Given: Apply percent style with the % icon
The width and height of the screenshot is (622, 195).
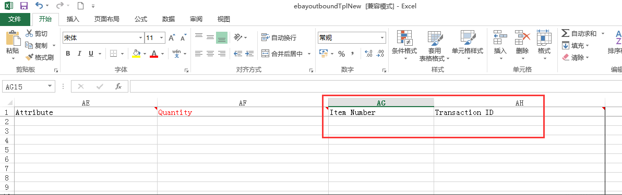Looking at the screenshot, I should (342, 54).
